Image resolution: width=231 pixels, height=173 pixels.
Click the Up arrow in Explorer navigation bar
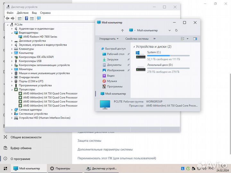(x=122, y=30)
